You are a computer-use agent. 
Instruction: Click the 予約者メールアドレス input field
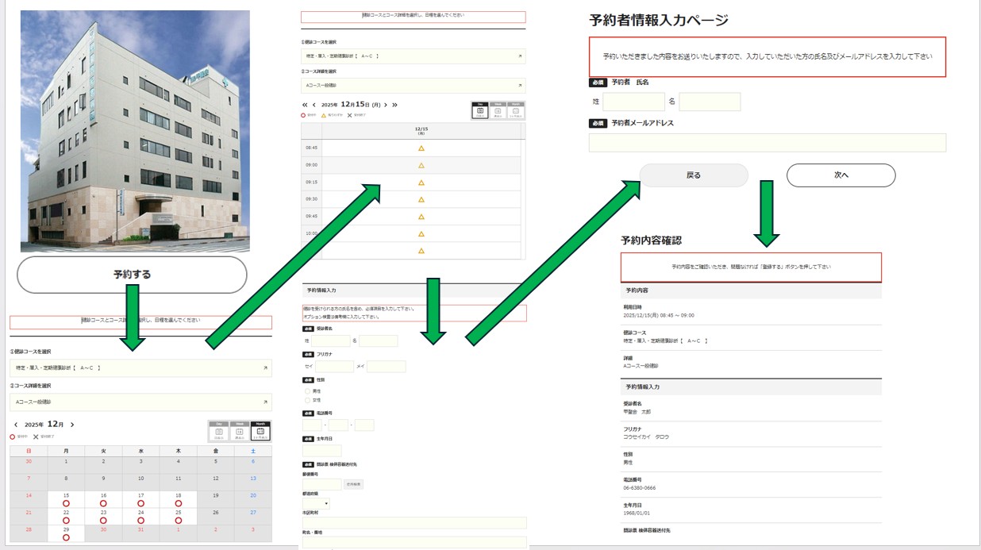pos(767,143)
